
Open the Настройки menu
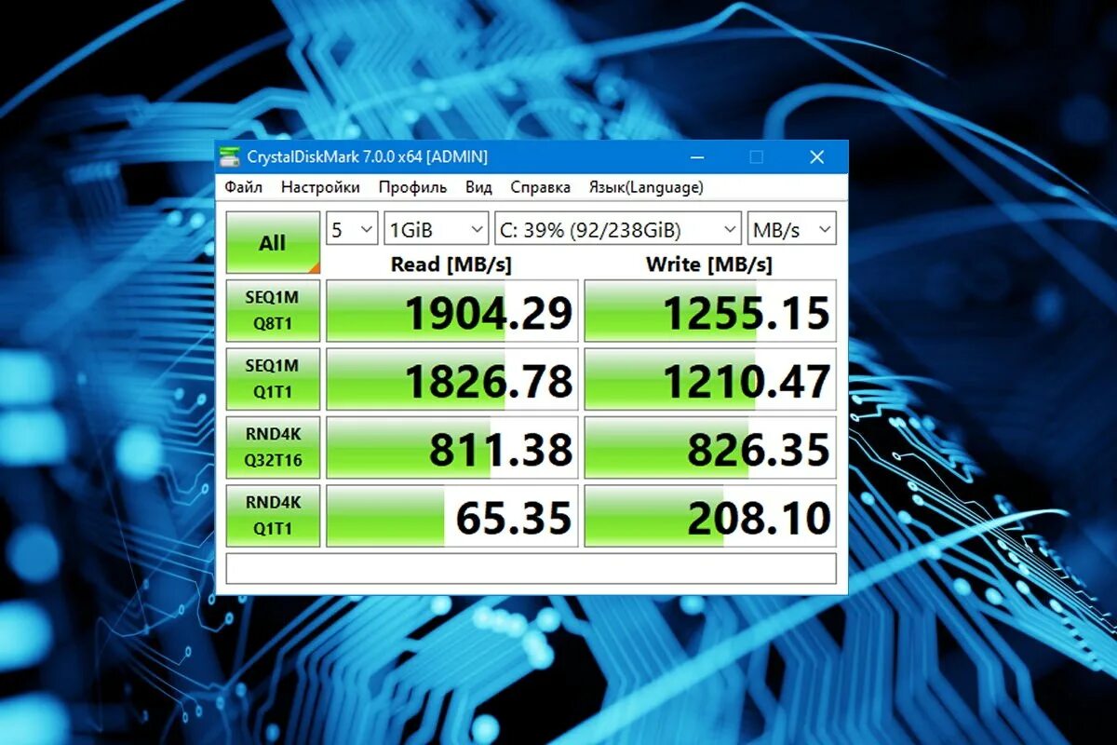320,187
